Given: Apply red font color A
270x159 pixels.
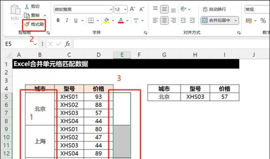Looking at the screenshot, I should click(121, 20).
